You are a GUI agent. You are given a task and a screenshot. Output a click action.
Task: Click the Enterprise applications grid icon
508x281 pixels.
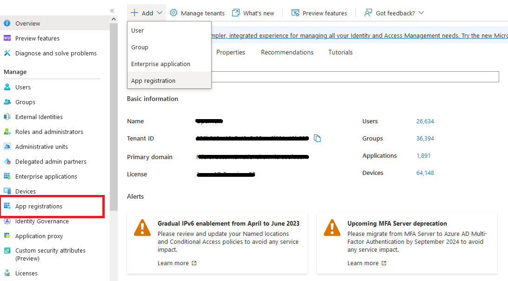(7, 176)
